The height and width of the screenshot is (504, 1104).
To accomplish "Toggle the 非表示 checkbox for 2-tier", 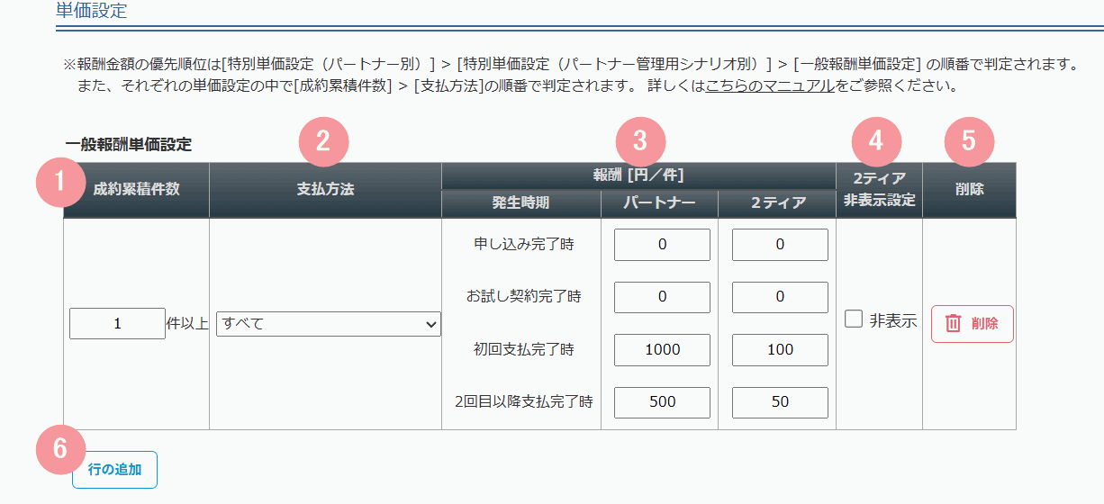I will click(854, 319).
